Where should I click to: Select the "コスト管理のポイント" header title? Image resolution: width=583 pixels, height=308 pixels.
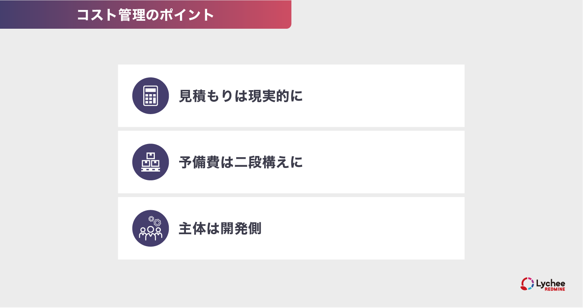pyautogui.click(x=146, y=15)
